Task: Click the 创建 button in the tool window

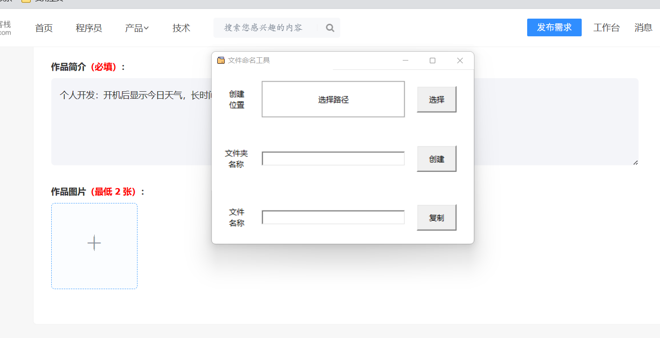Action: (x=437, y=159)
